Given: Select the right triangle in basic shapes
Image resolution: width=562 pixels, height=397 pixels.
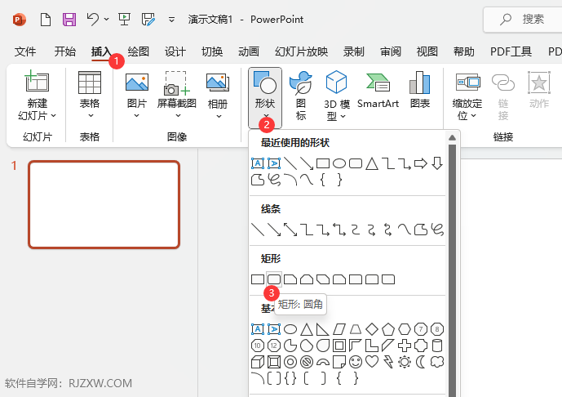Looking at the screenshot, I should [x=322, y=329].
